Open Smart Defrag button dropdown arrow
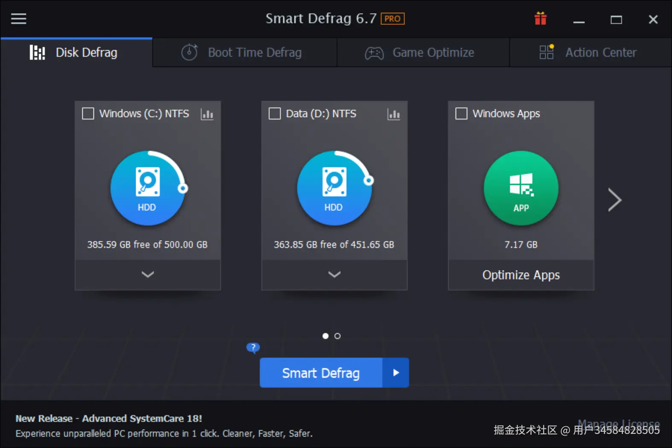672x448 pixels. [x=396, y=373]
